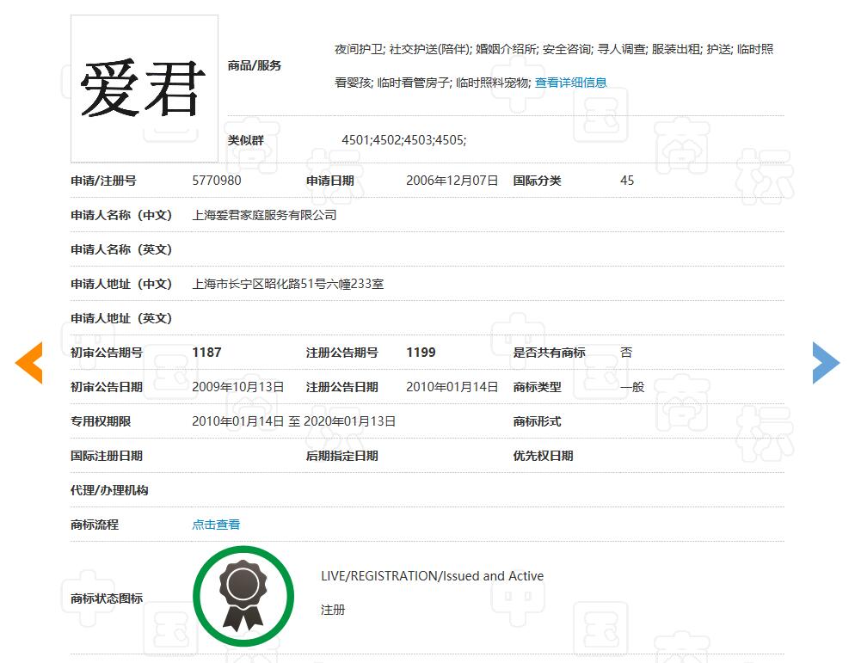Click the orange previous-record arrow
Viewport: 855px width, 663px height.
[29, 363]
